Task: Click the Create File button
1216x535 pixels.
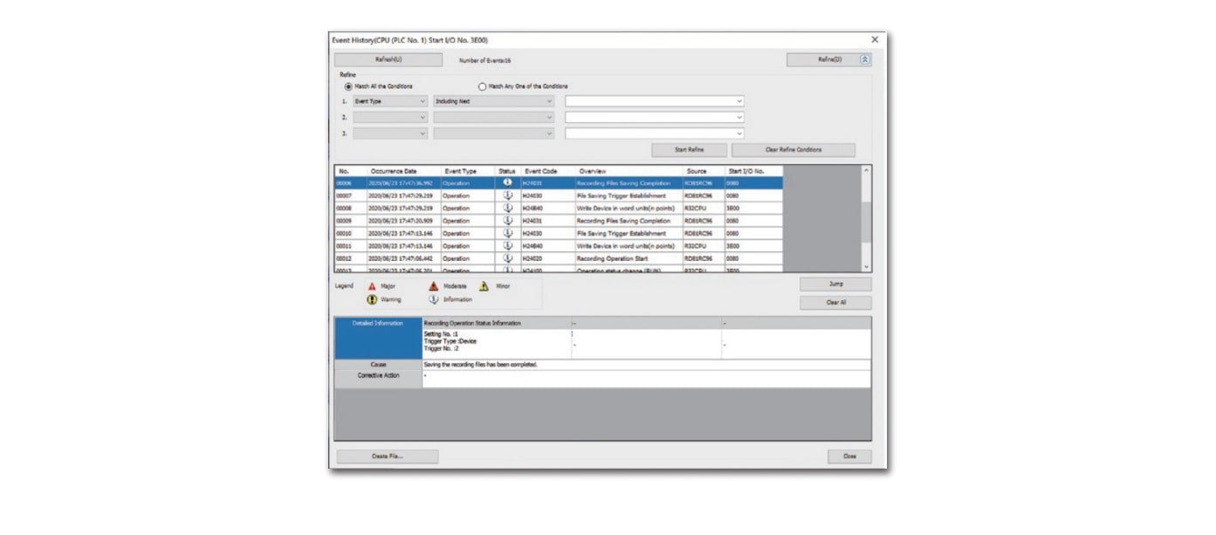Action: (x=387, y=456)
